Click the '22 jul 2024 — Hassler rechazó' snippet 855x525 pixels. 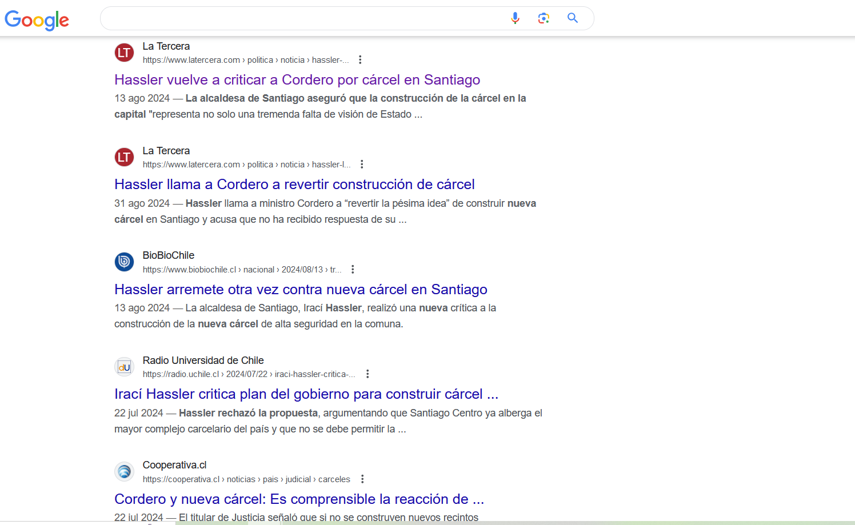(x=328, y=421)
